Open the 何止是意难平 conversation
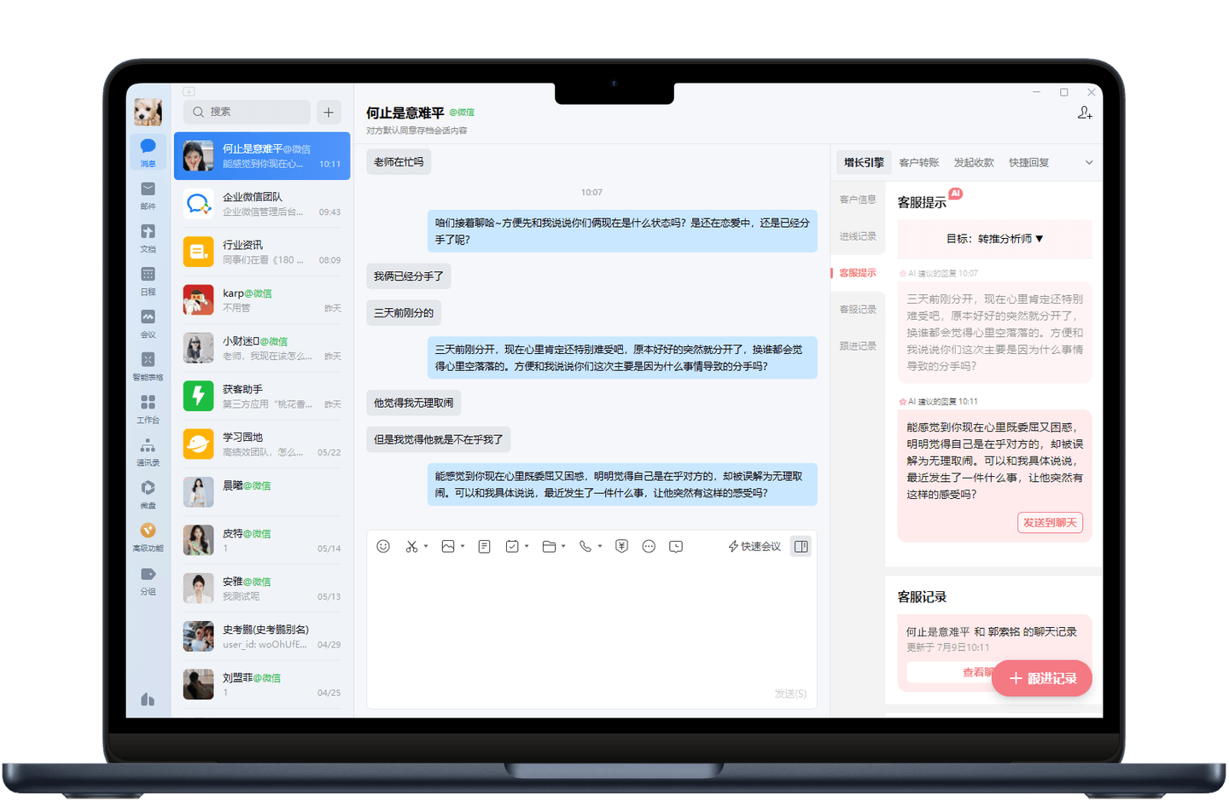This screenshot has width=1229, height=801. [262, 156]
